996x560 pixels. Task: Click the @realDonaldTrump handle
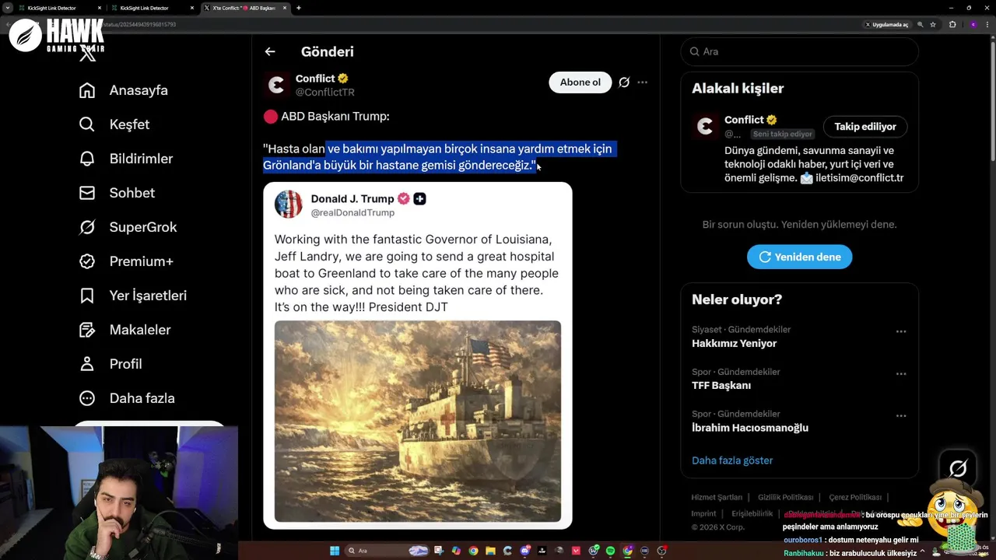point(352,212)
